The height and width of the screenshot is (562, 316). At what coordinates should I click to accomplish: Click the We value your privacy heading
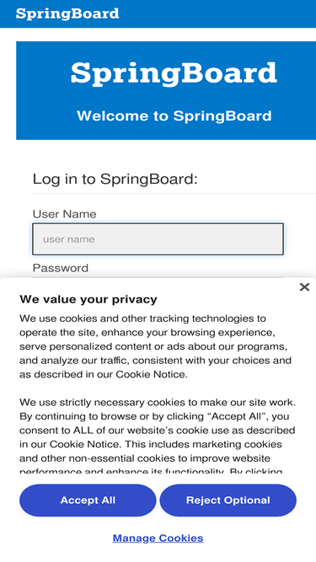click(x=88, y=299)
